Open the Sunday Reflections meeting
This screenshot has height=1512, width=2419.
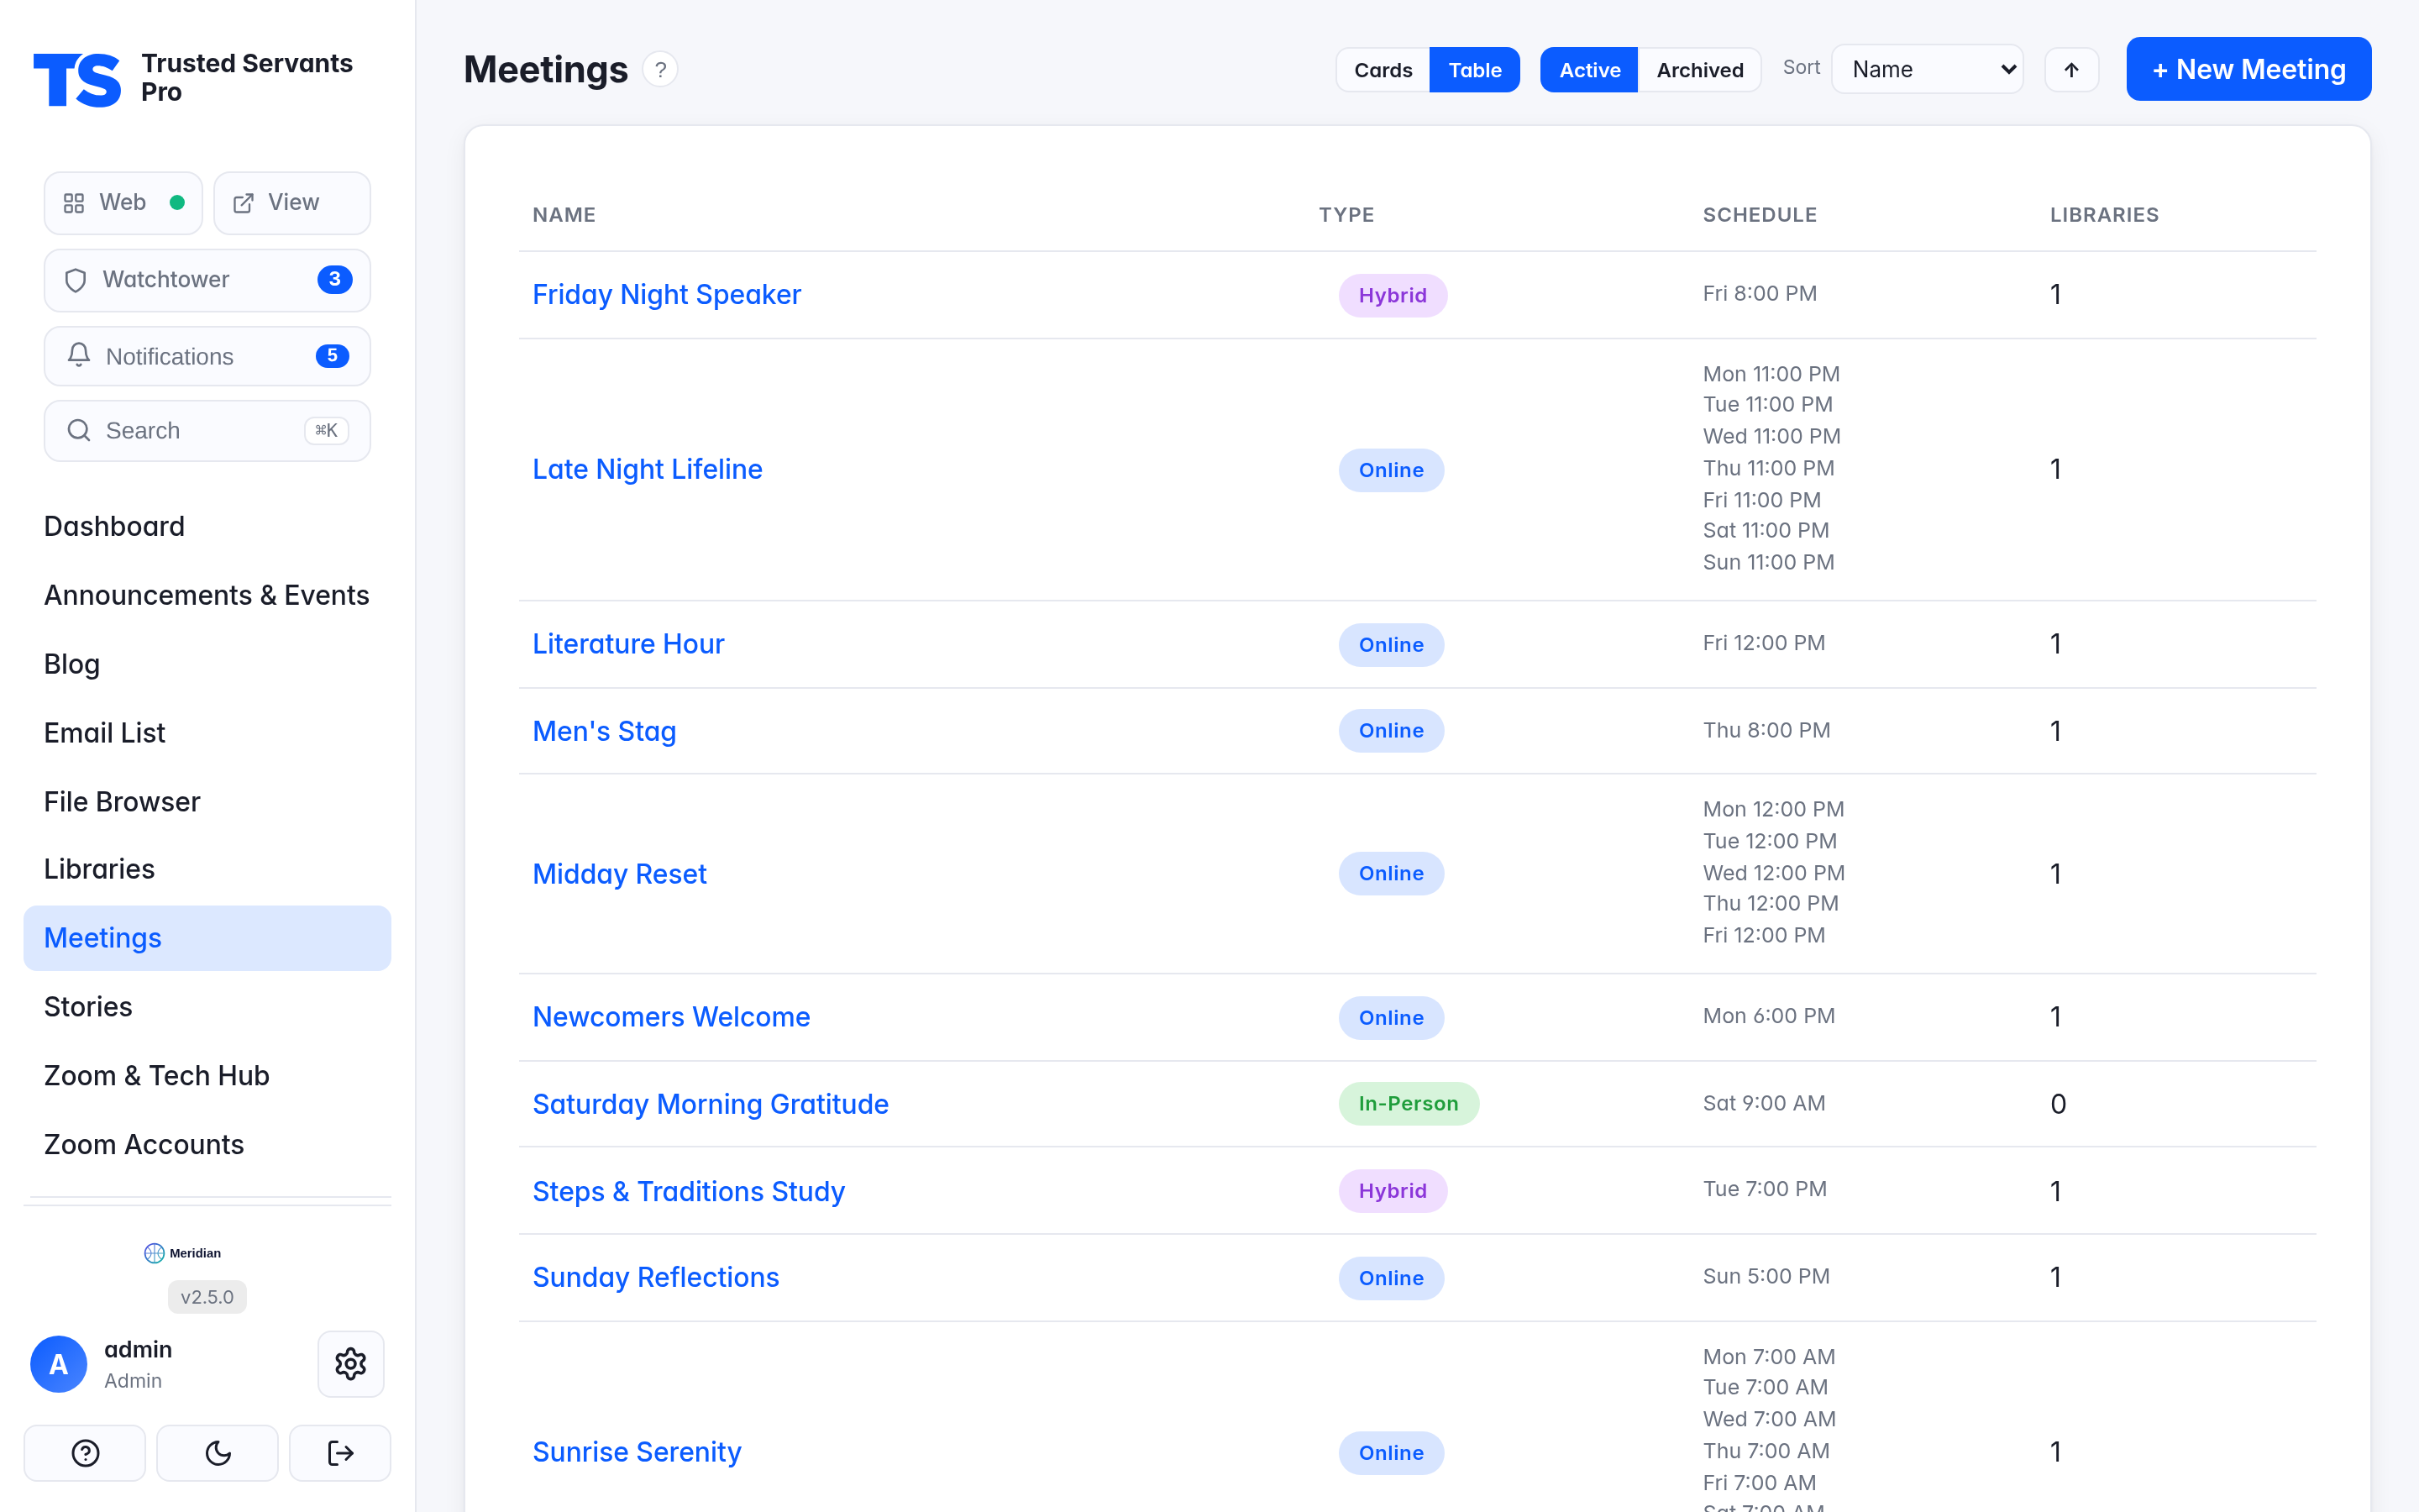click(656, 1278)
